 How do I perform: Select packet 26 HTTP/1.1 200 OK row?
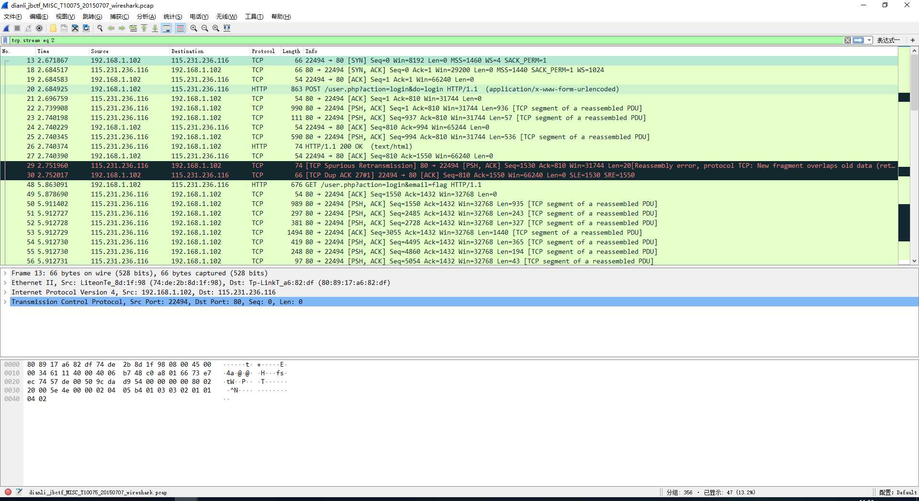(x=449, y=146)
